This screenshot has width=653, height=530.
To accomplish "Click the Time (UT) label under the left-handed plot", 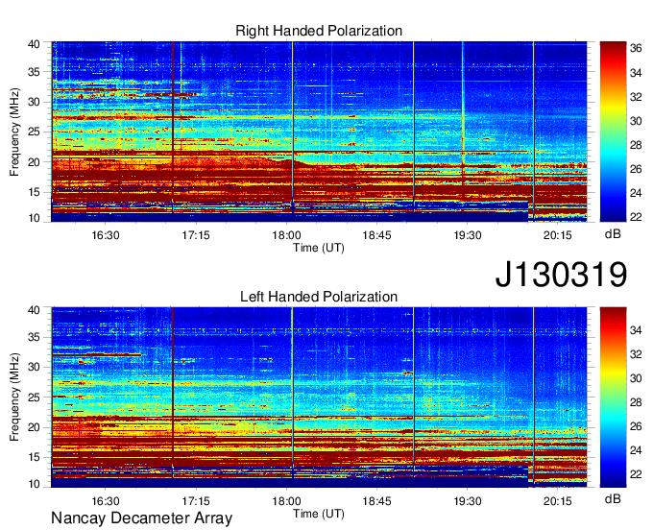I will pyautogui.click(x=319, y=514).
